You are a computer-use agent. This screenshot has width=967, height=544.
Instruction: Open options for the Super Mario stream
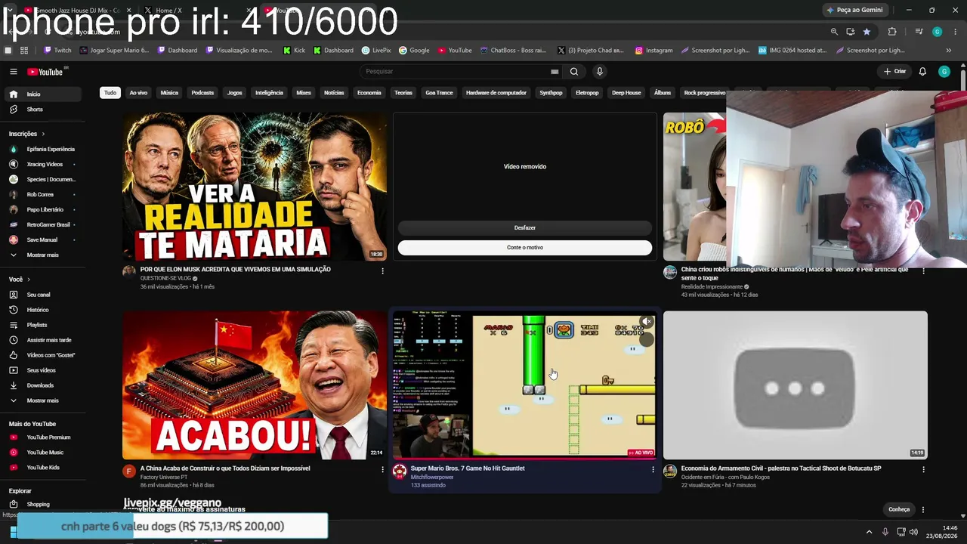pyautogui.click(x=653, y=469)
